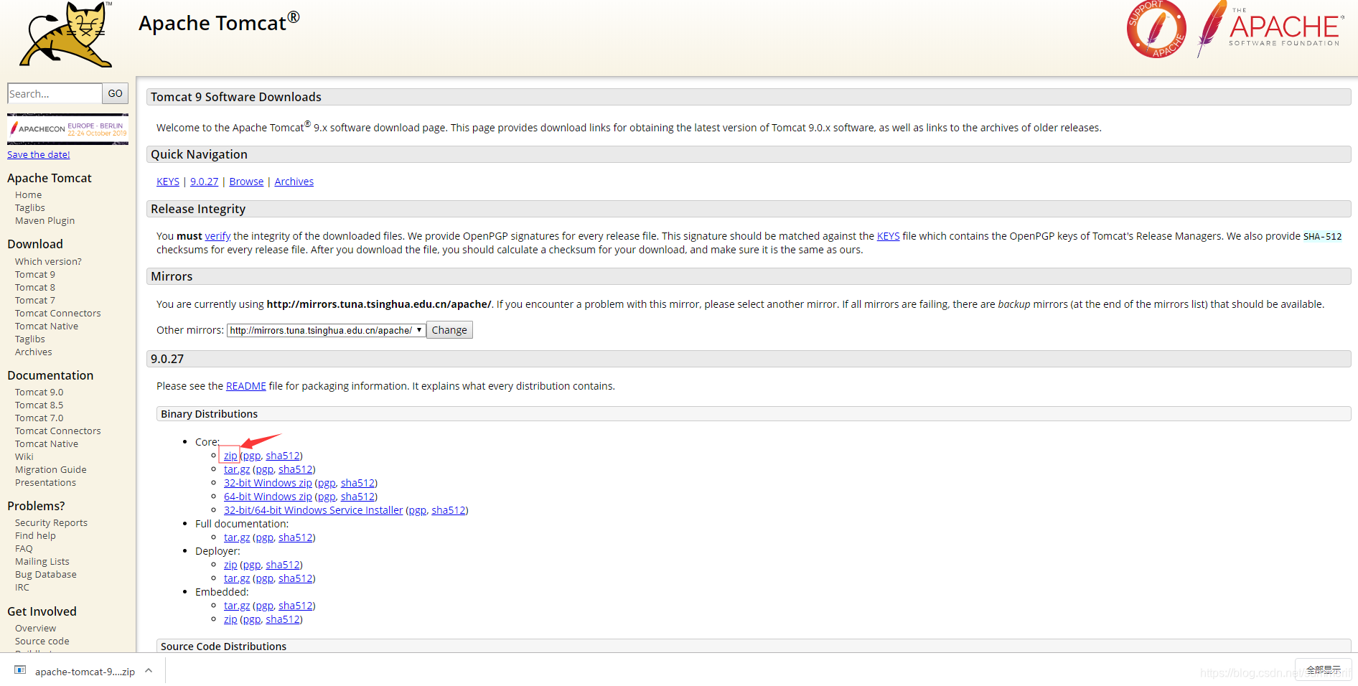This screenshot has width=1358, height=686.
Task: Select Tomcat 7 under Download
Action: [34, 300]
